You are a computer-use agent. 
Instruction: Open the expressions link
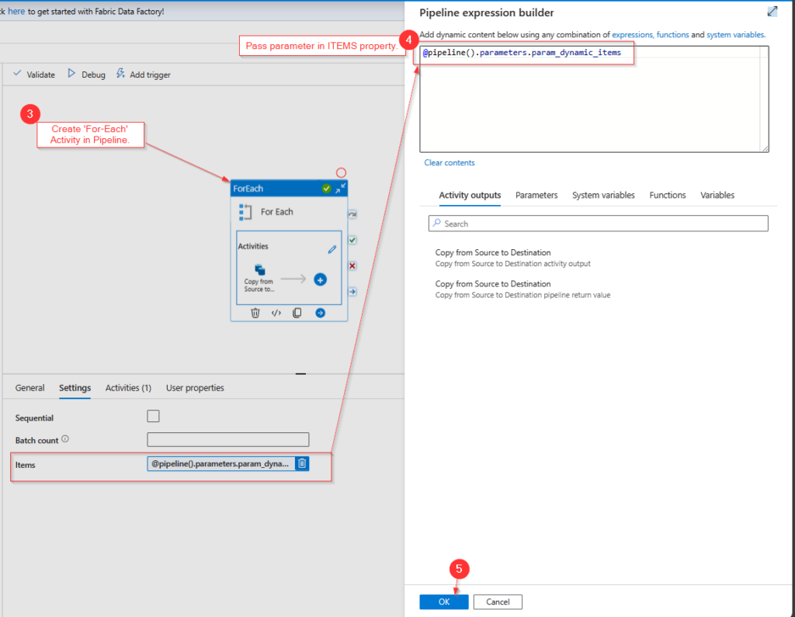(x=632, y=34)
